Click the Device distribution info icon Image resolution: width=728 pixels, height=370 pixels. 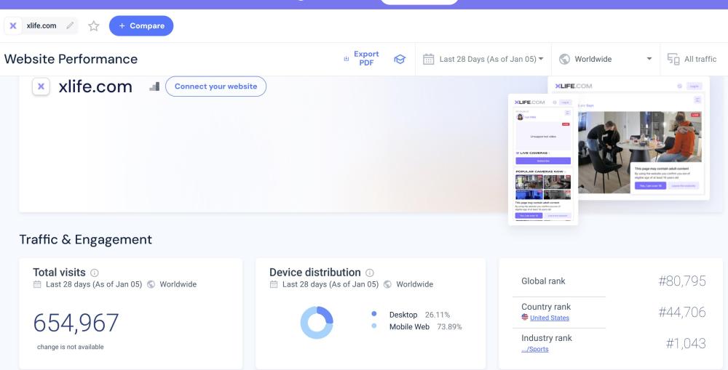tap(370, 273)
